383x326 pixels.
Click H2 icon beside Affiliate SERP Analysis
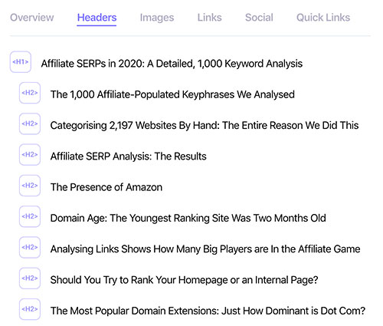(30, 155)
